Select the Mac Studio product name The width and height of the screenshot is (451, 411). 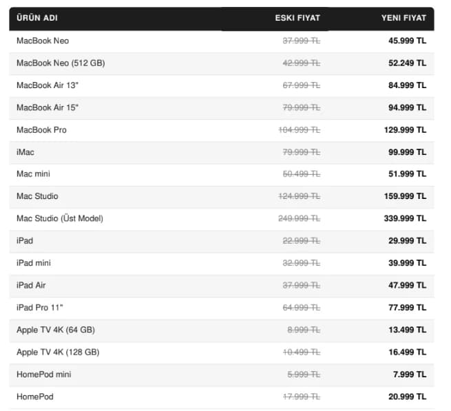pyautogui.click(x=37, y=196)
